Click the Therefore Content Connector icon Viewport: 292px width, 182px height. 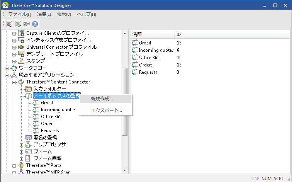point(21,82)
